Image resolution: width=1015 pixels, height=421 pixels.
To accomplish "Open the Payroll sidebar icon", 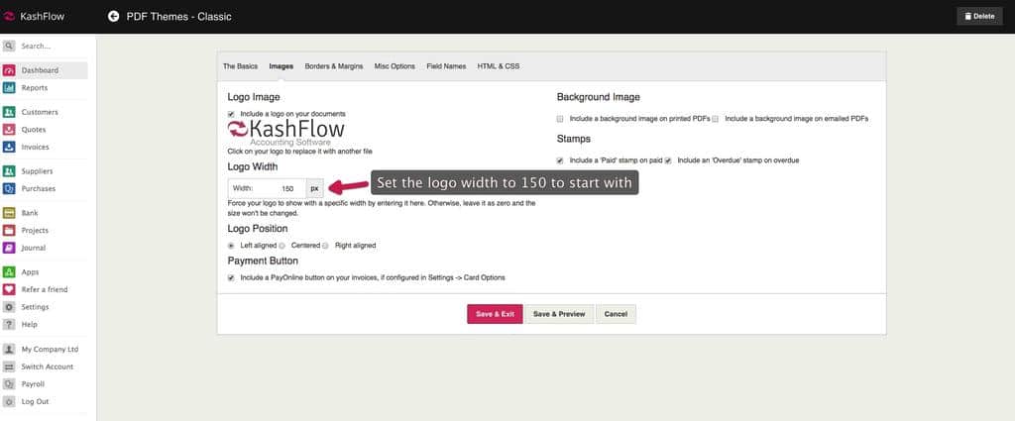I will pyautogui.click(x=9, y=383).
